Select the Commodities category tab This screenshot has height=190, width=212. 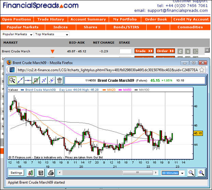(190, 27)
